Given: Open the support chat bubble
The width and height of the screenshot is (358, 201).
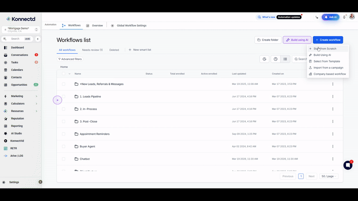Looking at the screenshot, I should (348, 165).
